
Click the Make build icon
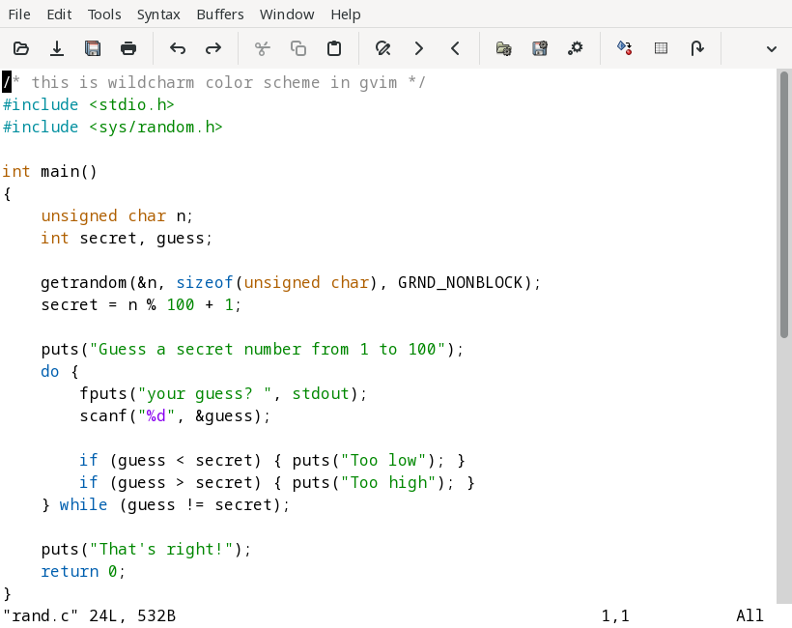click(x=624, y=48)
